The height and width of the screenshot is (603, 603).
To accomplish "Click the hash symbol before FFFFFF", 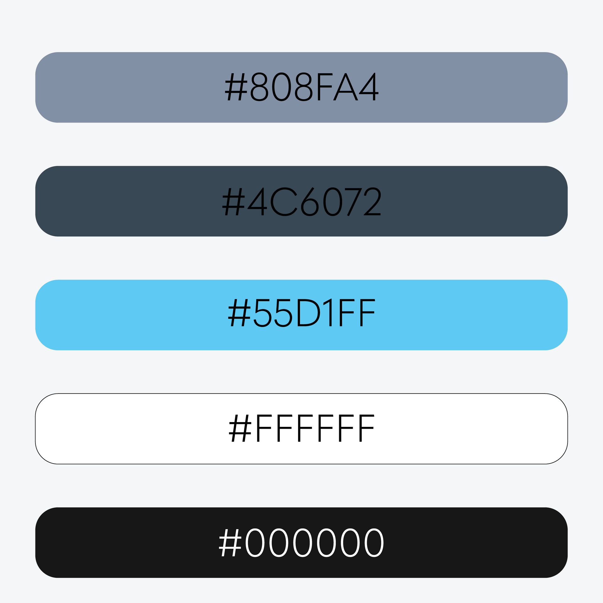I will tap(240, 428).
